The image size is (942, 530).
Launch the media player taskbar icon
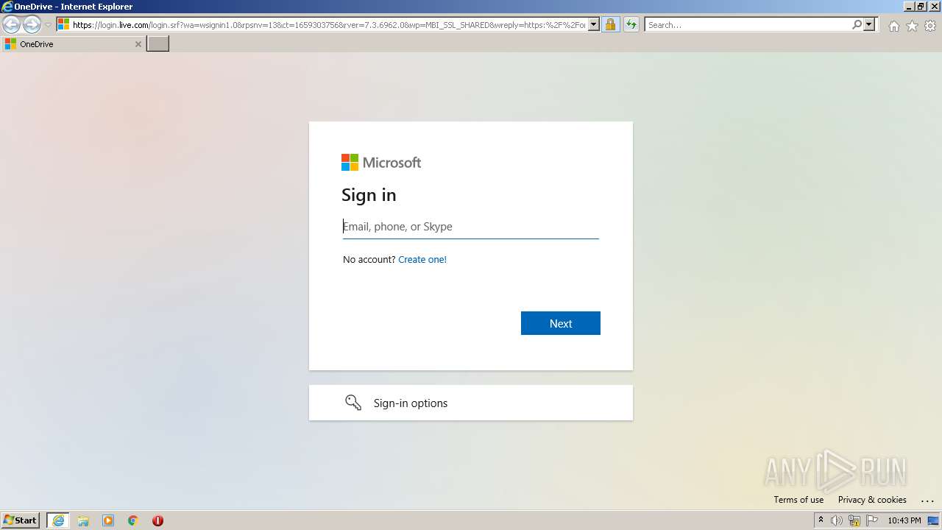click(108, 520)
